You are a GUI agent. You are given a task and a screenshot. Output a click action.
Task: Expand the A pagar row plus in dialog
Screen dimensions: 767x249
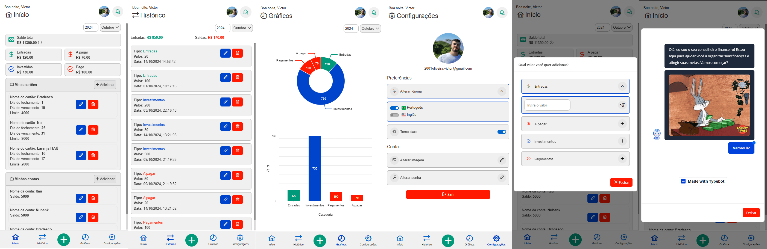click(622, 124)
